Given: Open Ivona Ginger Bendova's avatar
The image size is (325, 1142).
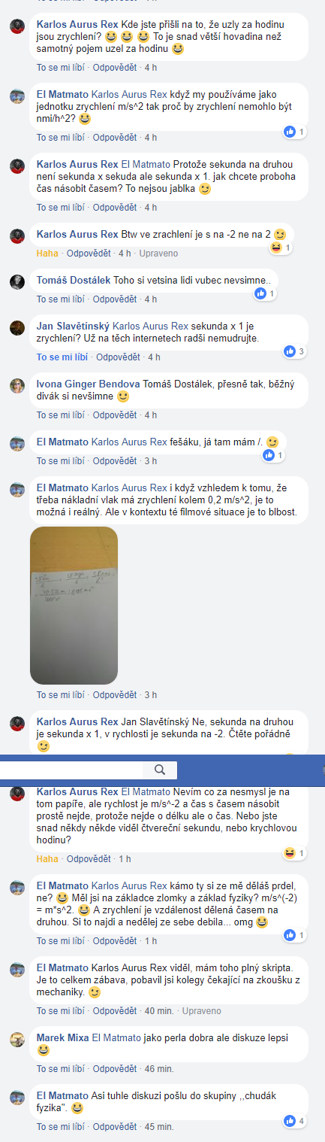Looking at the screenshot, I should pos(17,385).
